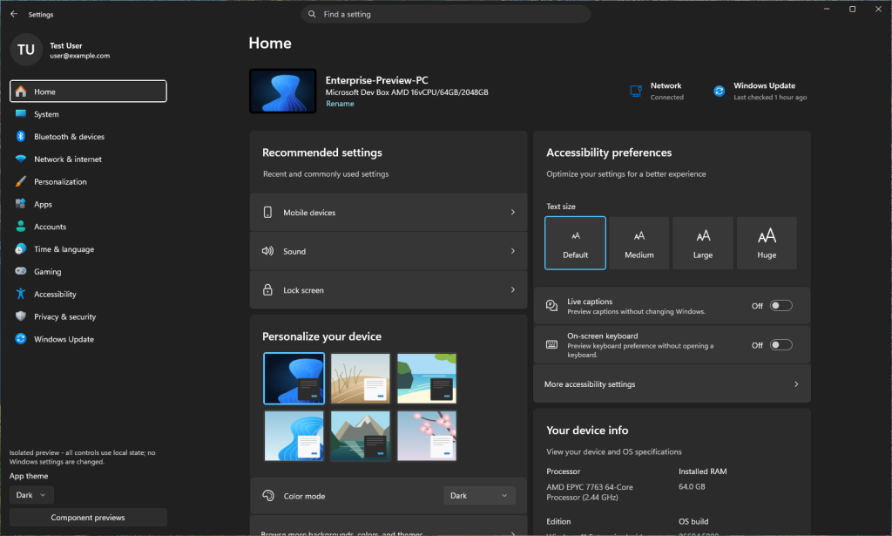
Task: Open Personalization in sidebar
Action: (x=88, y=181)
